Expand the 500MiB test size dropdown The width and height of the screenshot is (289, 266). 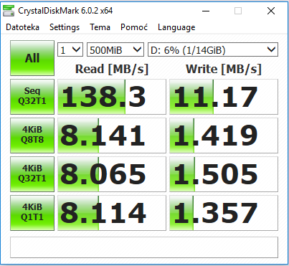pos(115,49)
